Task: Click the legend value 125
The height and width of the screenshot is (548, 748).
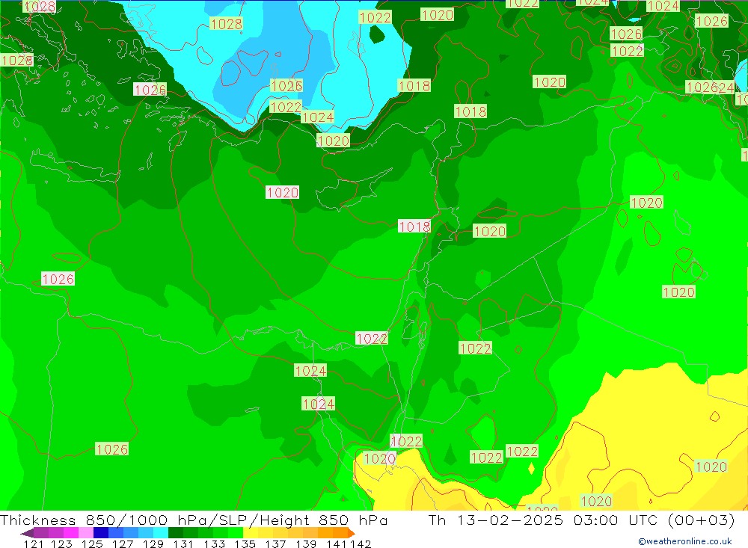Action: point(91,544)
